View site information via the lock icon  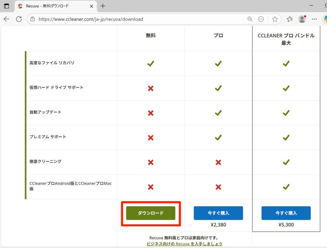point(32,19)
